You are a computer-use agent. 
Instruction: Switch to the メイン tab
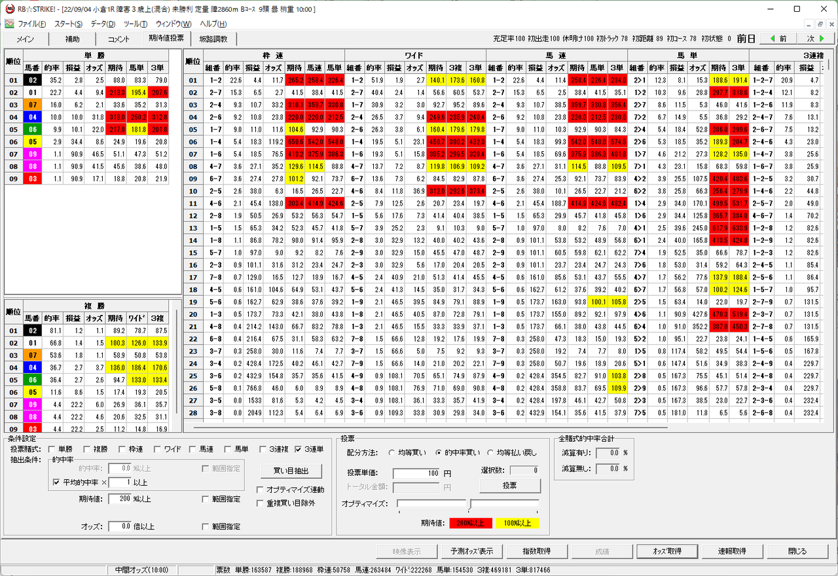pyautogui.click(x=25, y=39)
